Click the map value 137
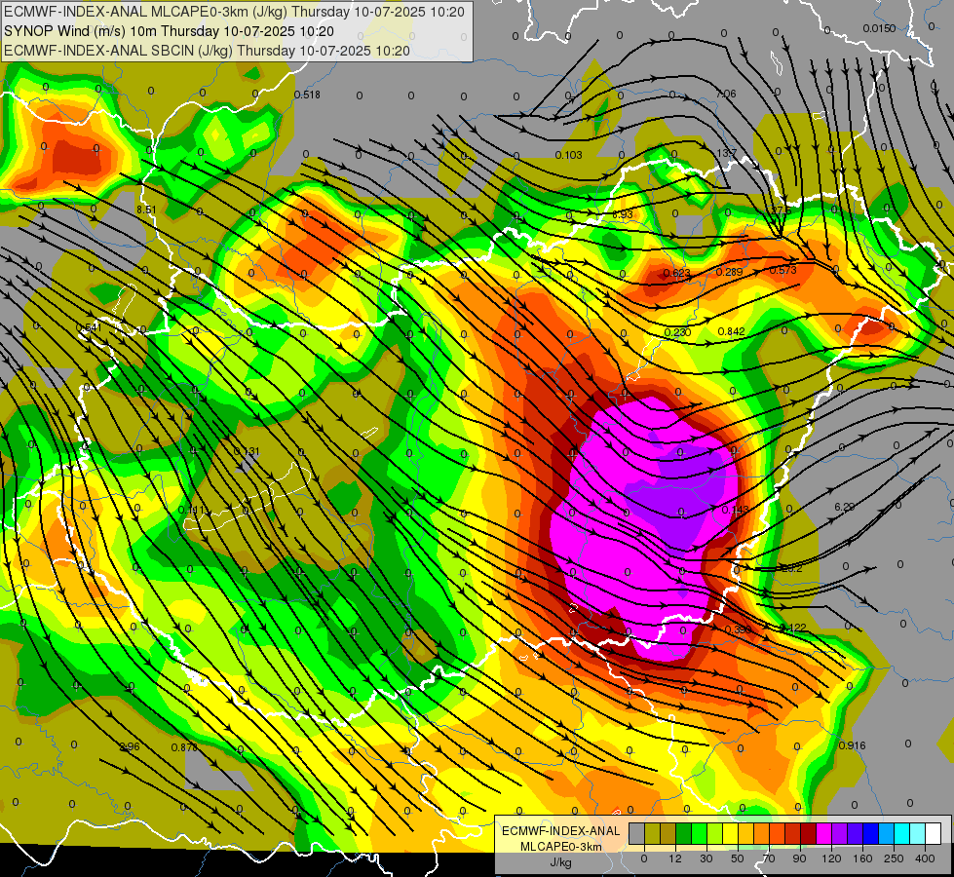 point(727,153)
